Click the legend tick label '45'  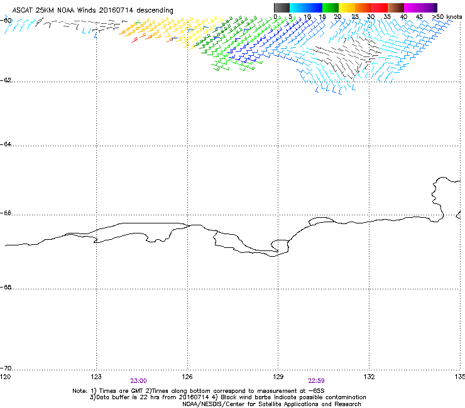click(419, 17)
